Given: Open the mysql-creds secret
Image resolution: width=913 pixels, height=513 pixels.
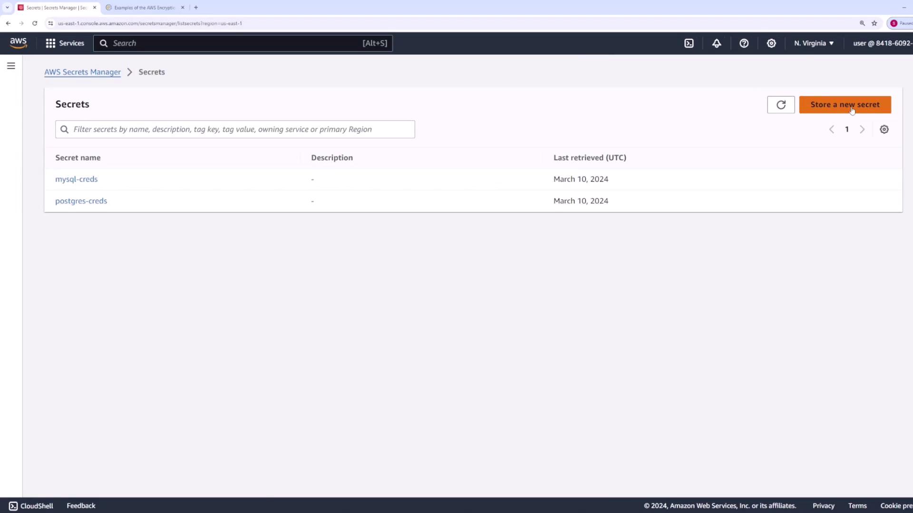Looking at the screenshot, I should click(x=76, y=179).
